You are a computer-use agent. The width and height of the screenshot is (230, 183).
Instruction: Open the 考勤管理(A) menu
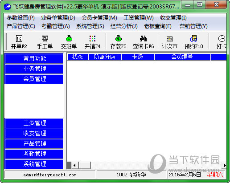pos(56,26)
